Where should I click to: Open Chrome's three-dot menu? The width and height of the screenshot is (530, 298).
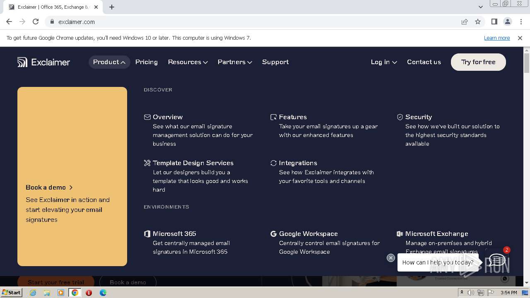pos(521,22)
